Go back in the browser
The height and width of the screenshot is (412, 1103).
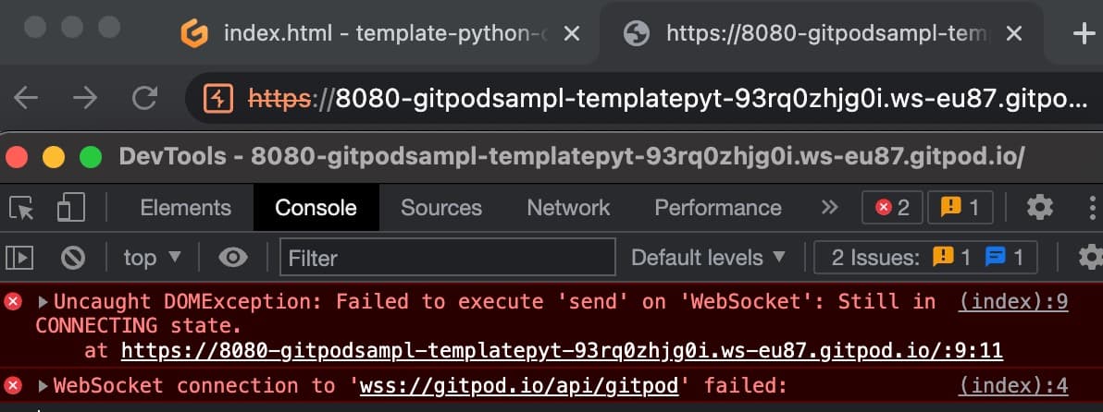[x=26, y=99]
